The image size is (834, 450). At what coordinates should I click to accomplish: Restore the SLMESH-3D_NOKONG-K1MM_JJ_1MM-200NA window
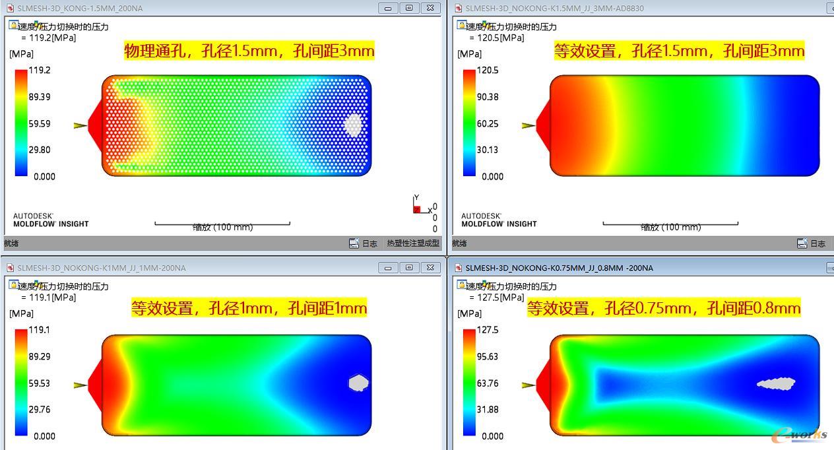pos(409,268)
